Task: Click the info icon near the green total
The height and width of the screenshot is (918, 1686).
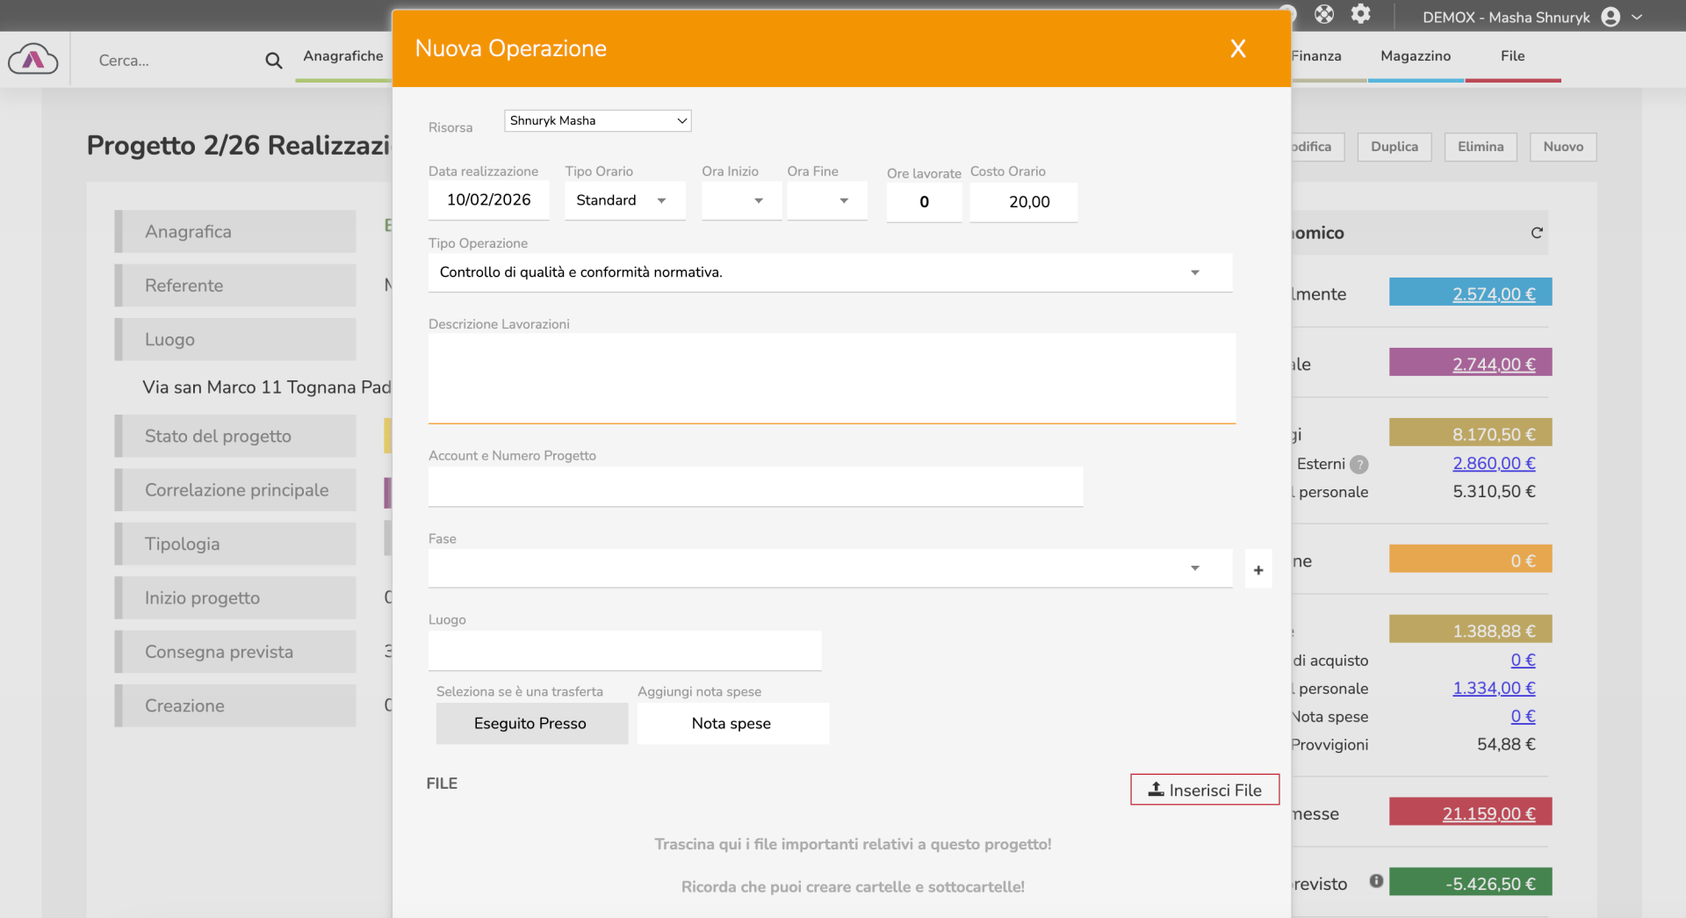Action: (x=1375, y=881)
